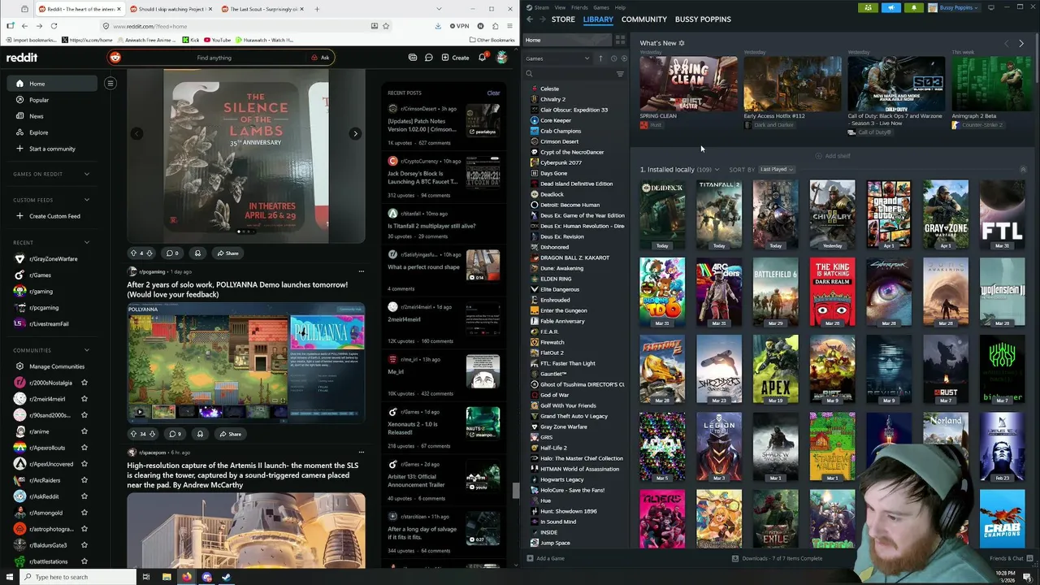Enter Steam Big Picture mode icon
Viewport: 1040px width, 585px height.
point(991,7)
